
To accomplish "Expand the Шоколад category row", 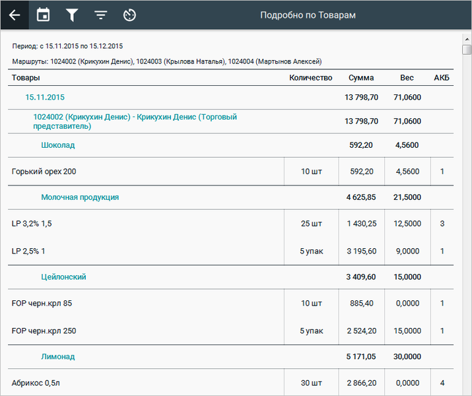I will click(58, 145).
